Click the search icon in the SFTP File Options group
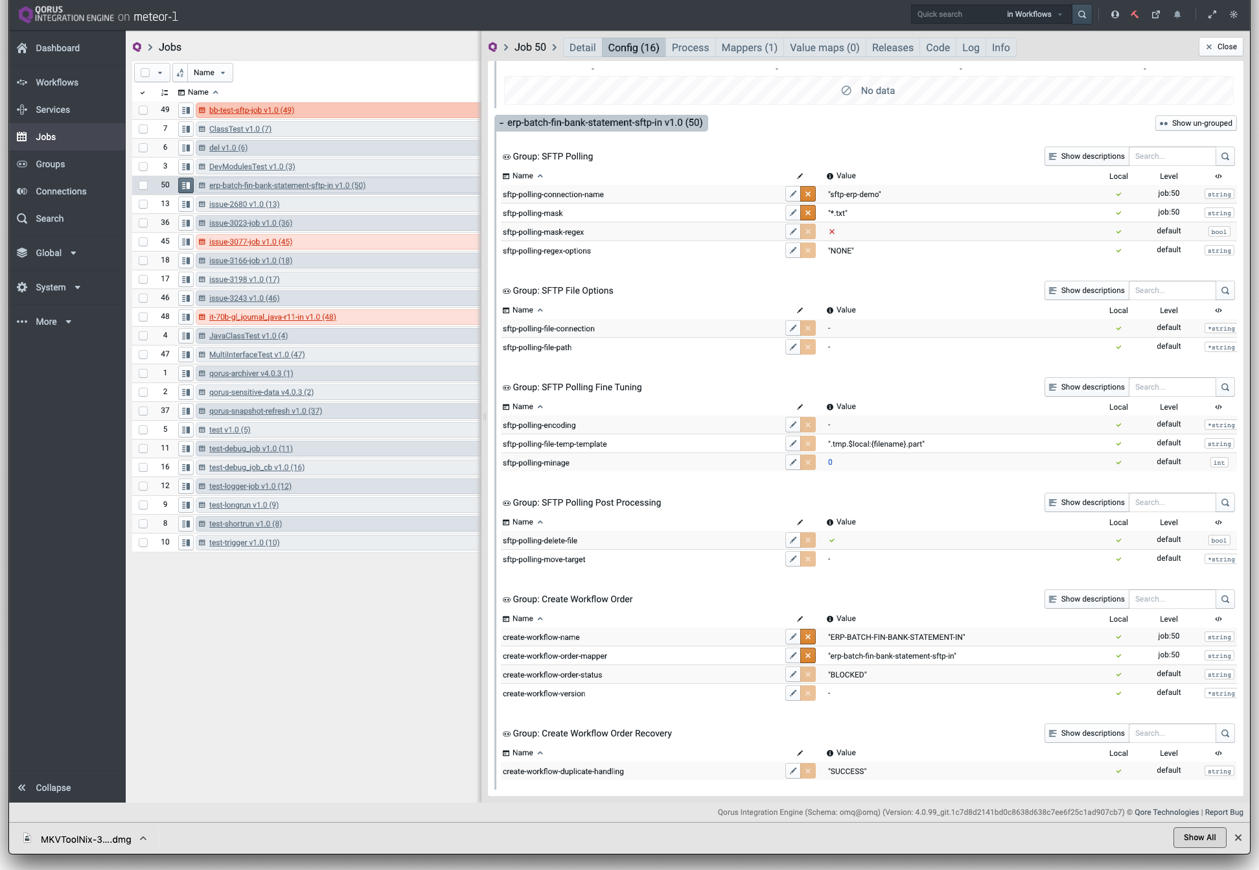 (1225, 290)
